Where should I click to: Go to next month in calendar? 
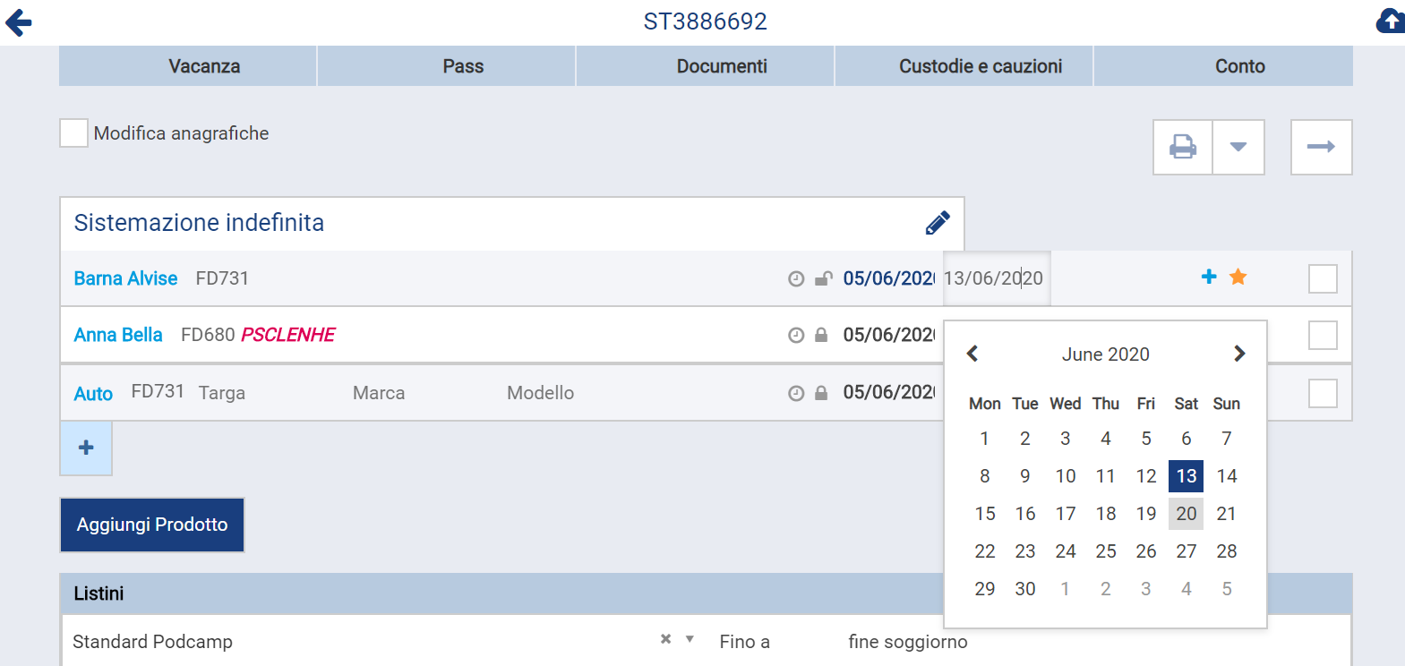click(1238, 354)
